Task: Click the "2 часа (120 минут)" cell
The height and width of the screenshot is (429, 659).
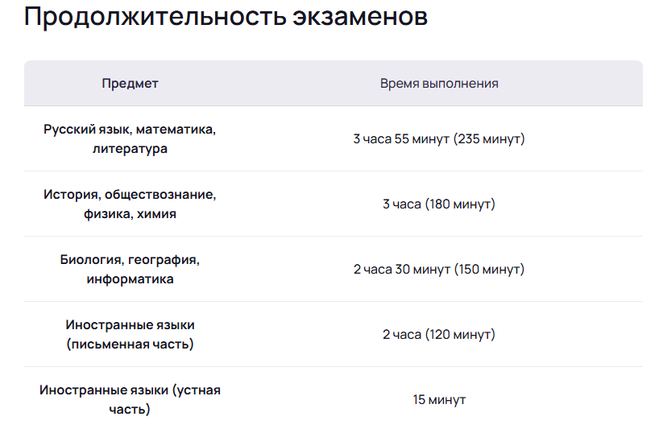Action: [439, 335]
